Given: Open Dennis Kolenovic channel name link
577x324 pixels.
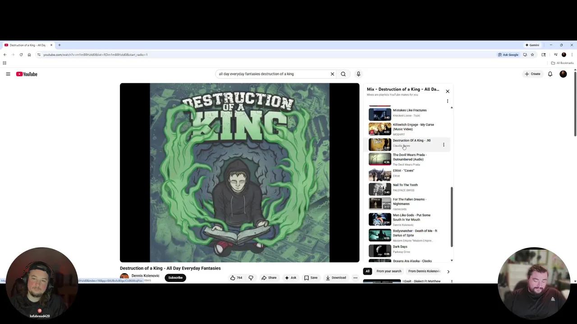Looking at the screenshot, I should (145, 276).
